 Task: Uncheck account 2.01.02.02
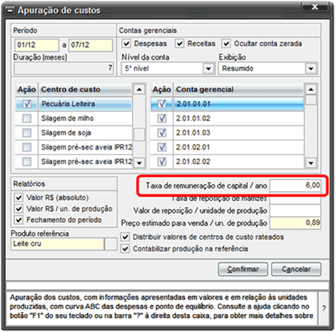162,161
